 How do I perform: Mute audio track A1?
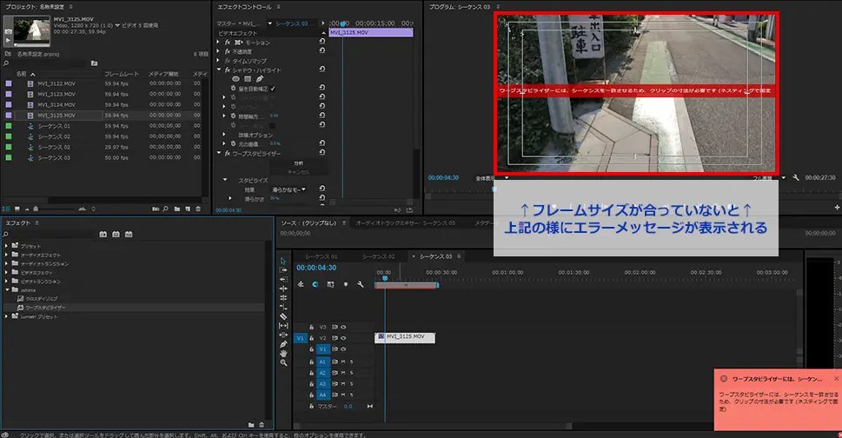(343, 362)
